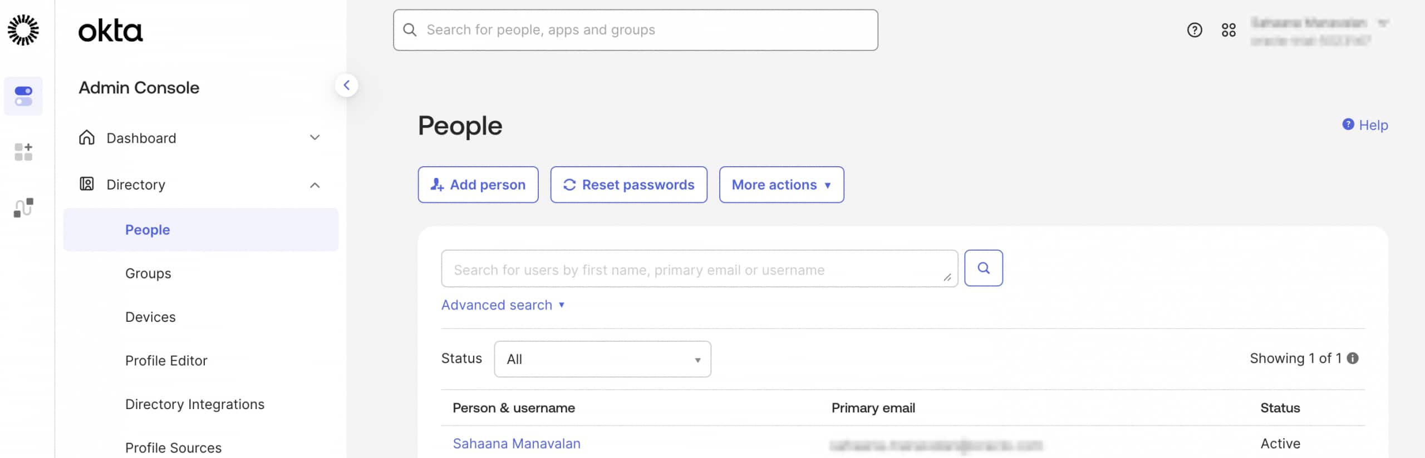Image resolution: width=1425 pixels, height=458 pixels.
Task: Collapse the left navigation with the chevron
Action: tap(347, 84)
